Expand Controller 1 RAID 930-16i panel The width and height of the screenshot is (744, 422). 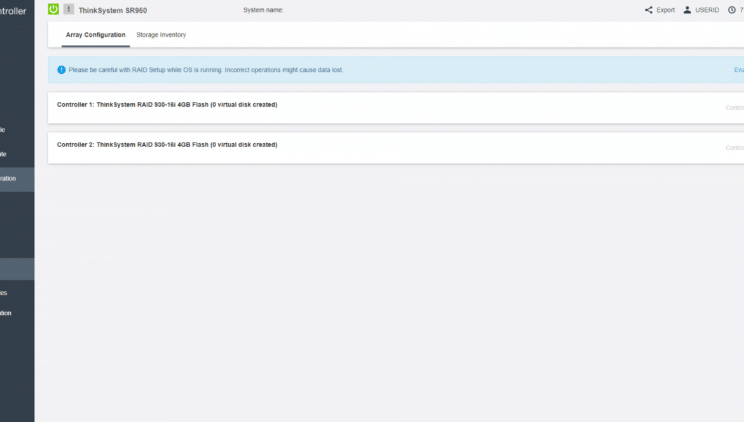pyautogui.click(x=396, y=108)
